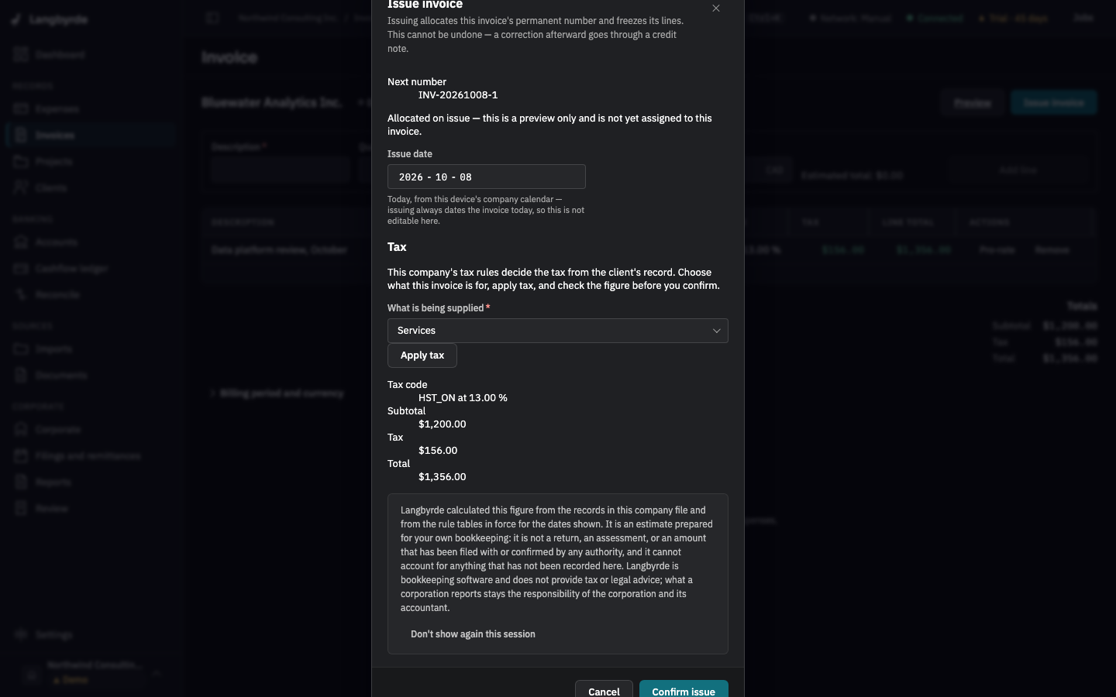Click the $1,356.00 total value
Viewport: 1116px width, 697px height.
coord(443,476)
